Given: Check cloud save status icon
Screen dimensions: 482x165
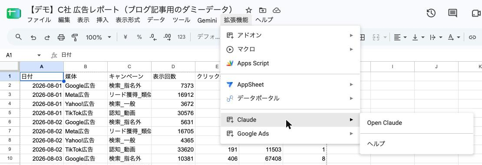Looking at the screenshot, I should (277, 10).
